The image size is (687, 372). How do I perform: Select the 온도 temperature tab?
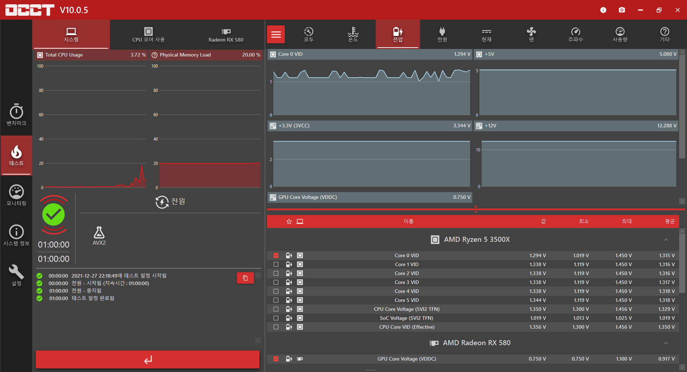[x=353, y=34]
